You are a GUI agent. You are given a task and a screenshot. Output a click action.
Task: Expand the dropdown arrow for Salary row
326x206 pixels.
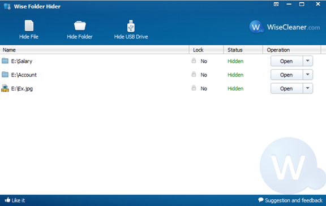click(x=308, y=61)
